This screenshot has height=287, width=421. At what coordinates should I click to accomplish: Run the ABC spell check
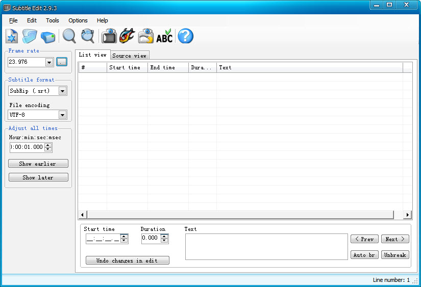(164, 36)
